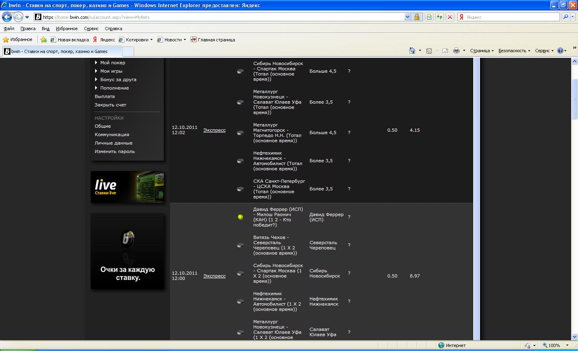The image size is (578, 351).
Task: Click the Refresh page icon
Action: [440, 17]
